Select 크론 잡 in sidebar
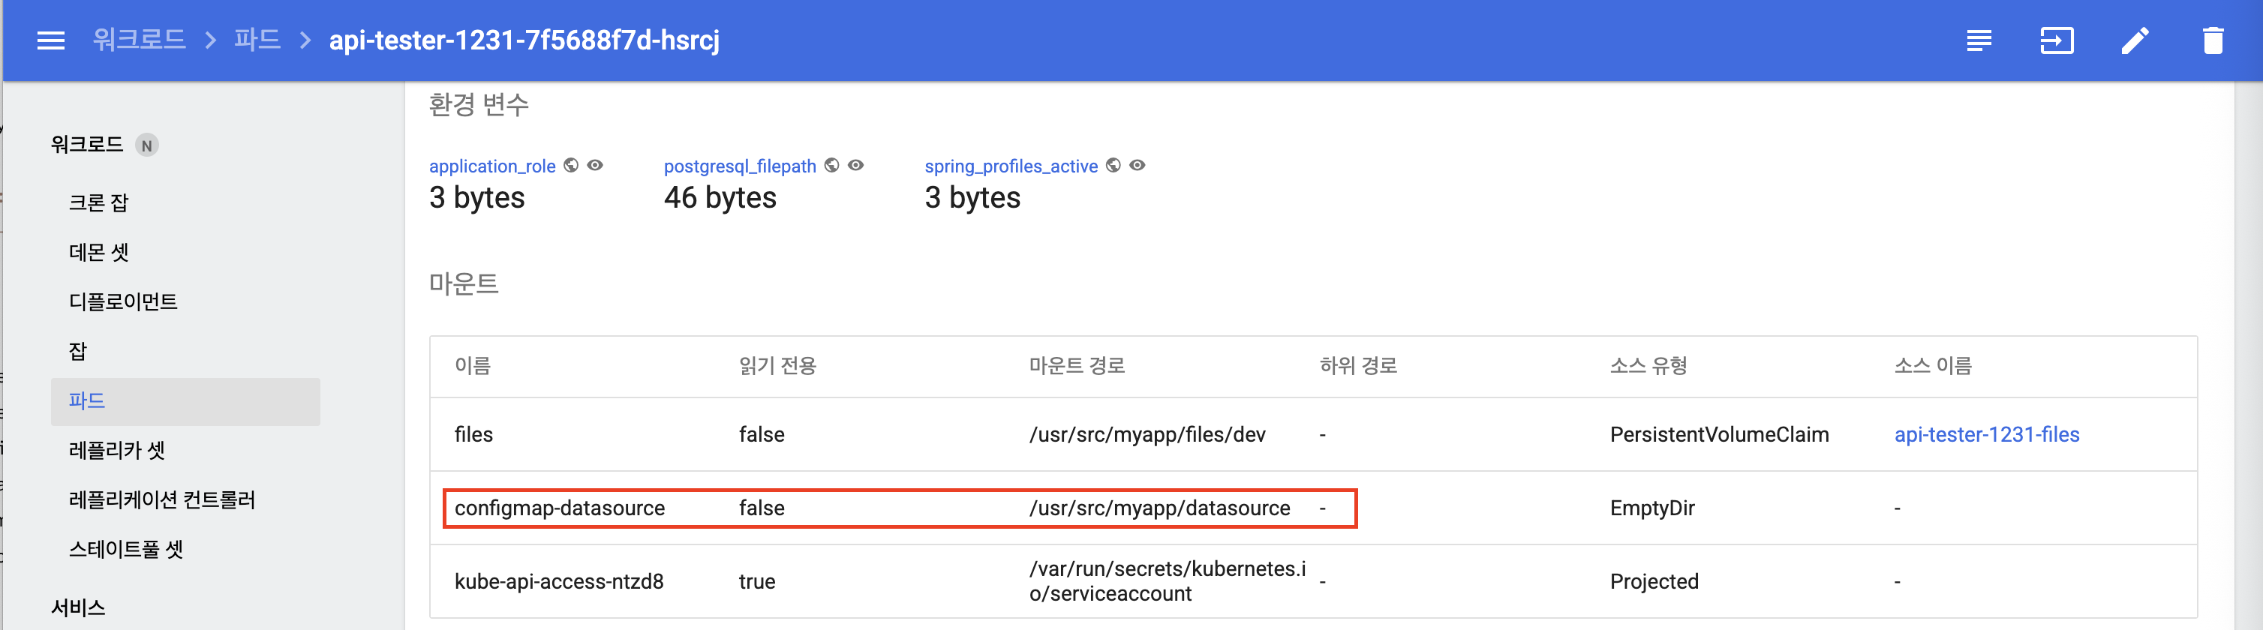This screenshot has width=2263, height=630. (98, 203)
